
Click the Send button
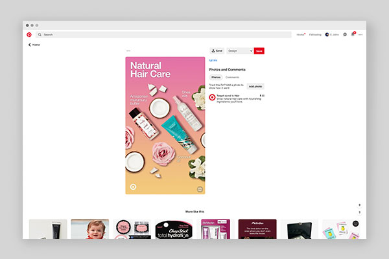pyautogui.click(x=217, y=51)
